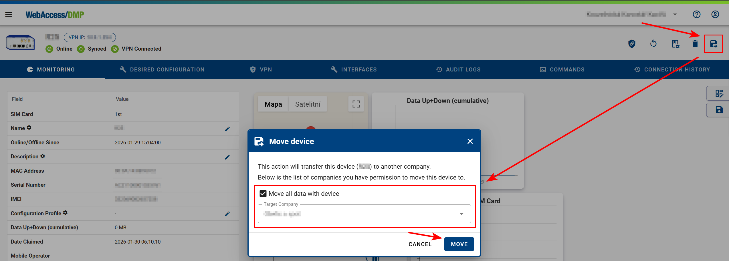Click the delete device trash icon
The height and width of the screenshot is (261, 729).
pos(695,44)
